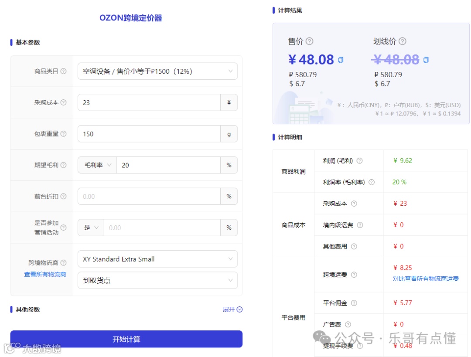Image resolution: width=471 pixels, height=357 pixels.
Task: Click help icon next to 广告费
Action: [x=348, y=324]
